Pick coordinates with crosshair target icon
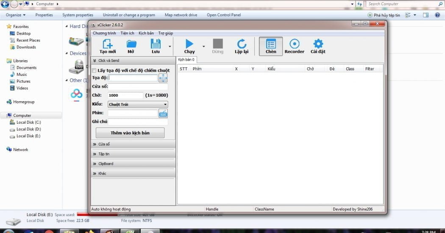 click(163, 78)
